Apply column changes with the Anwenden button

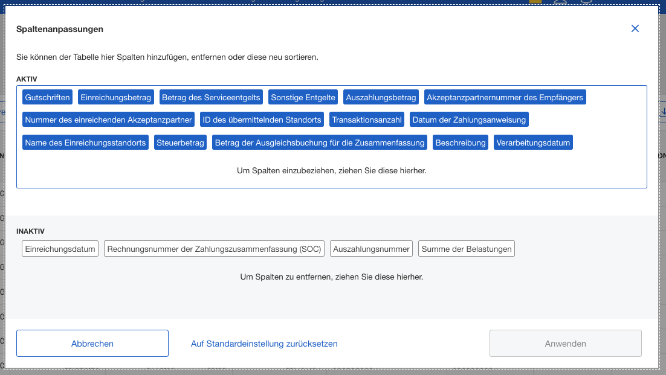(x=565, y=343)
